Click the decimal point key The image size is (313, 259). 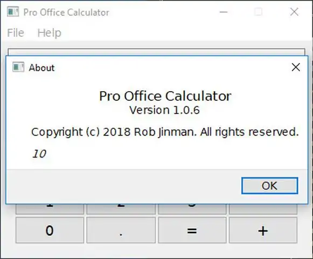[121, 230]
